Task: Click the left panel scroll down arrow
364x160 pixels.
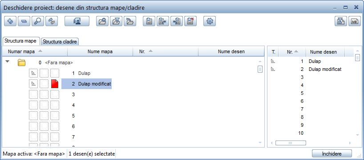Action: [260, 142]
